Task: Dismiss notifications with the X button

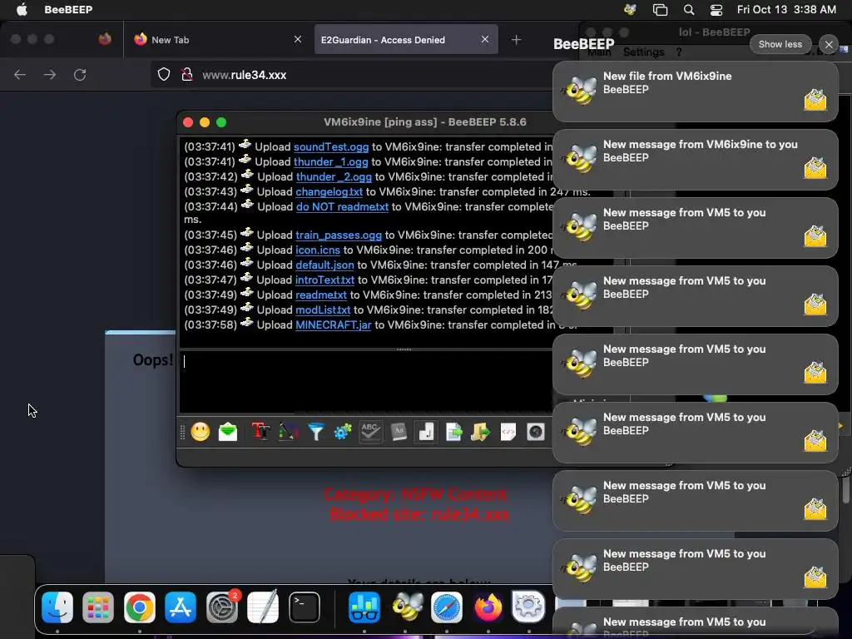Action: 828,45
